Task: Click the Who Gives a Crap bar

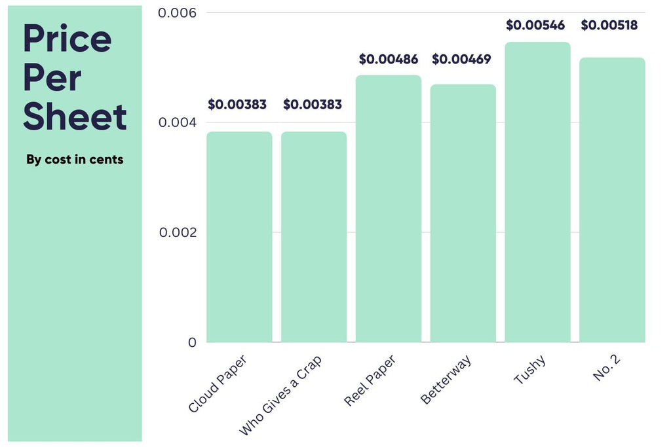Action: pos(314,236)
